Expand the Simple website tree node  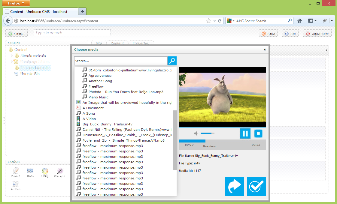click(12, 55)
